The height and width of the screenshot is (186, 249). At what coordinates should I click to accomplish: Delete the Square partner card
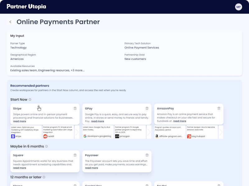tap(75, 155)
